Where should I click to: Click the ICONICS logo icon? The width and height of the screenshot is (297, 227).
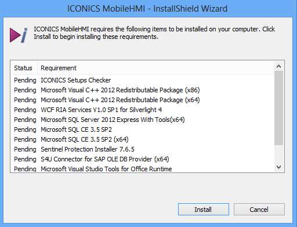click(x=19, y=35)
